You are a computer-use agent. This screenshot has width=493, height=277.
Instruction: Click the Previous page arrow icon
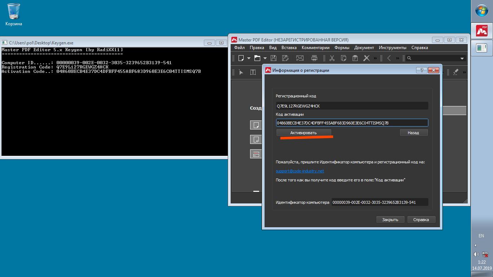pos(389,58)
